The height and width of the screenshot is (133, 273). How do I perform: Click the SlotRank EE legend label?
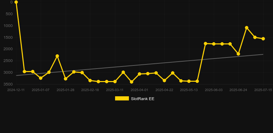pyautogui.click(x=143, y=99)
